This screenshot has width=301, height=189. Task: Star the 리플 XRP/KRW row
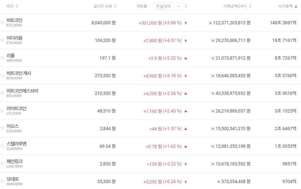[2, 58]
